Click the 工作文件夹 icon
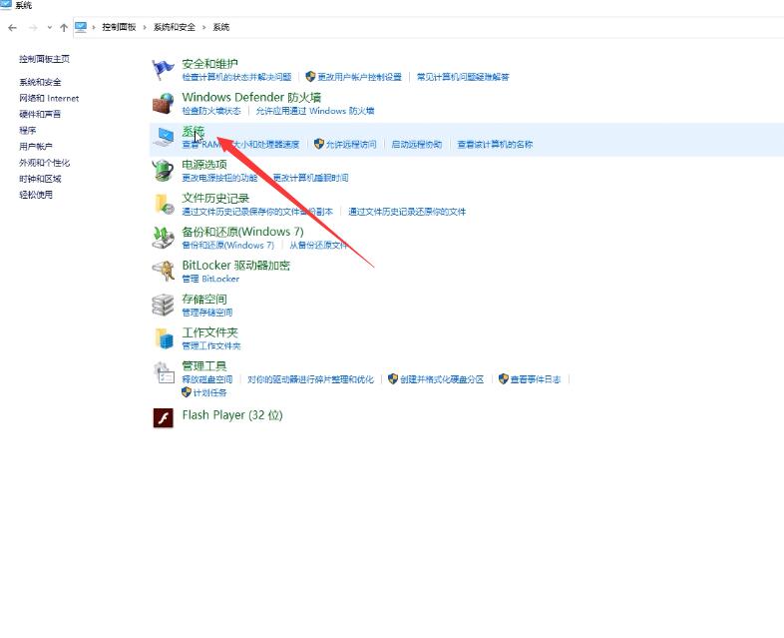Screen dimensions: 784x638 coord(163,338)
